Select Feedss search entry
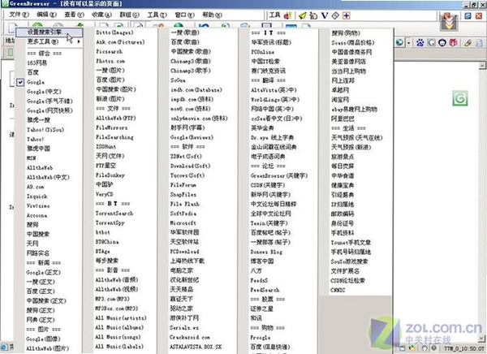The image size is (487, 354). point(259,280)
